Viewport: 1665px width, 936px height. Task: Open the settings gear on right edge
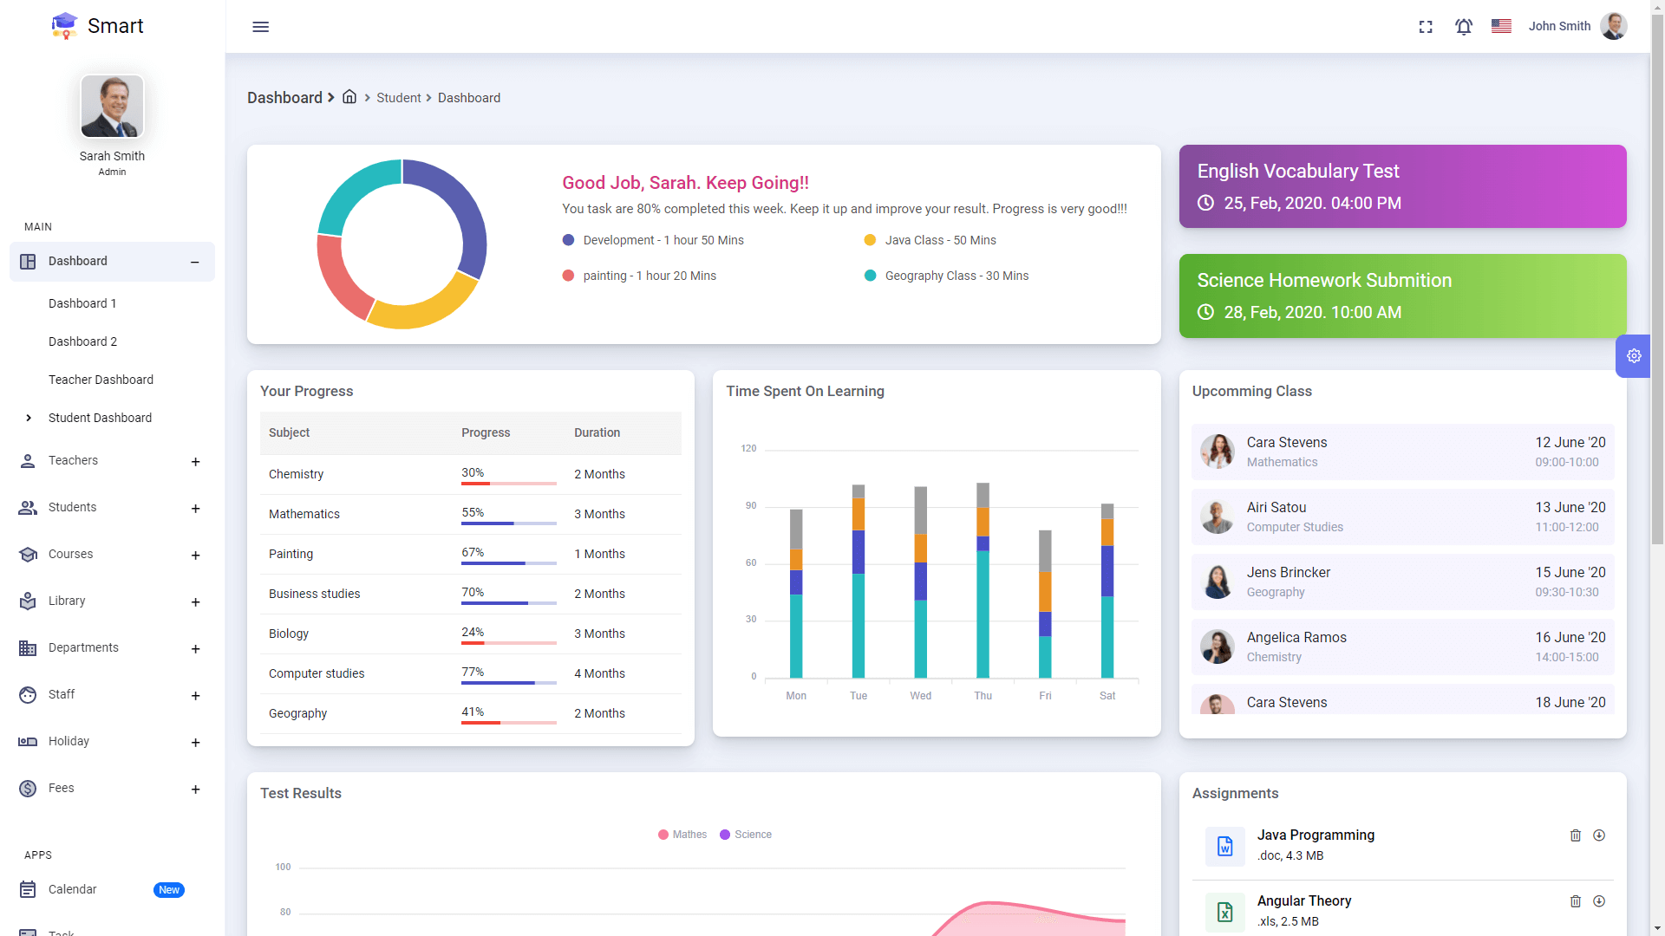pos(1634,355)
